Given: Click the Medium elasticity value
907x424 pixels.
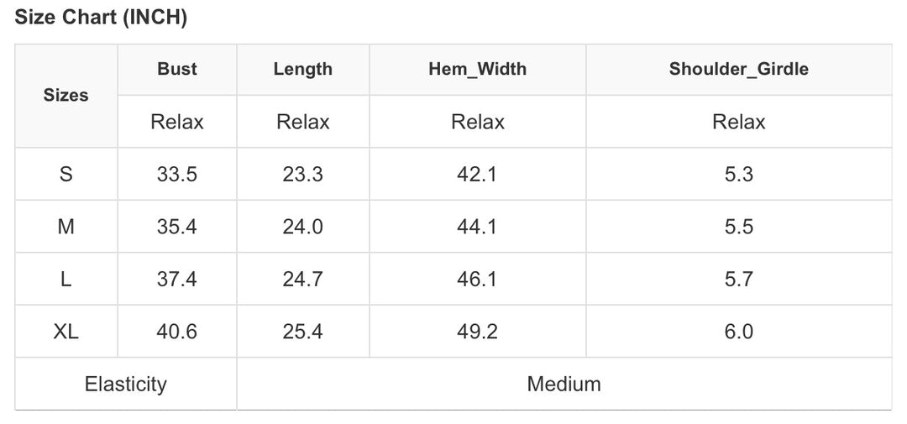Looking at the screenshot, I should point(564,384).
